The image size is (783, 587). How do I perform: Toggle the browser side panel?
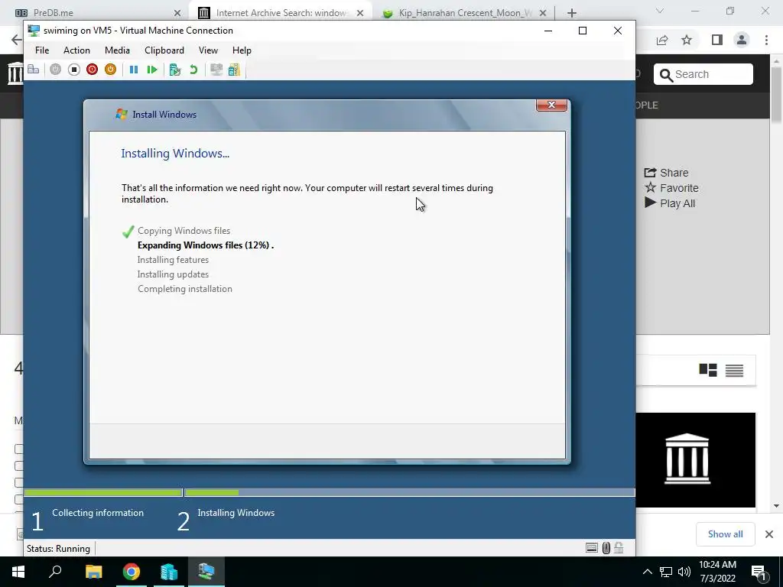point(717,40)
